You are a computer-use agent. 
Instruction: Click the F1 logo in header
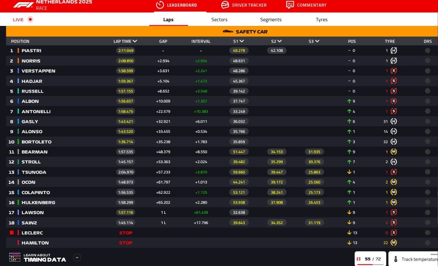point(23,5)
